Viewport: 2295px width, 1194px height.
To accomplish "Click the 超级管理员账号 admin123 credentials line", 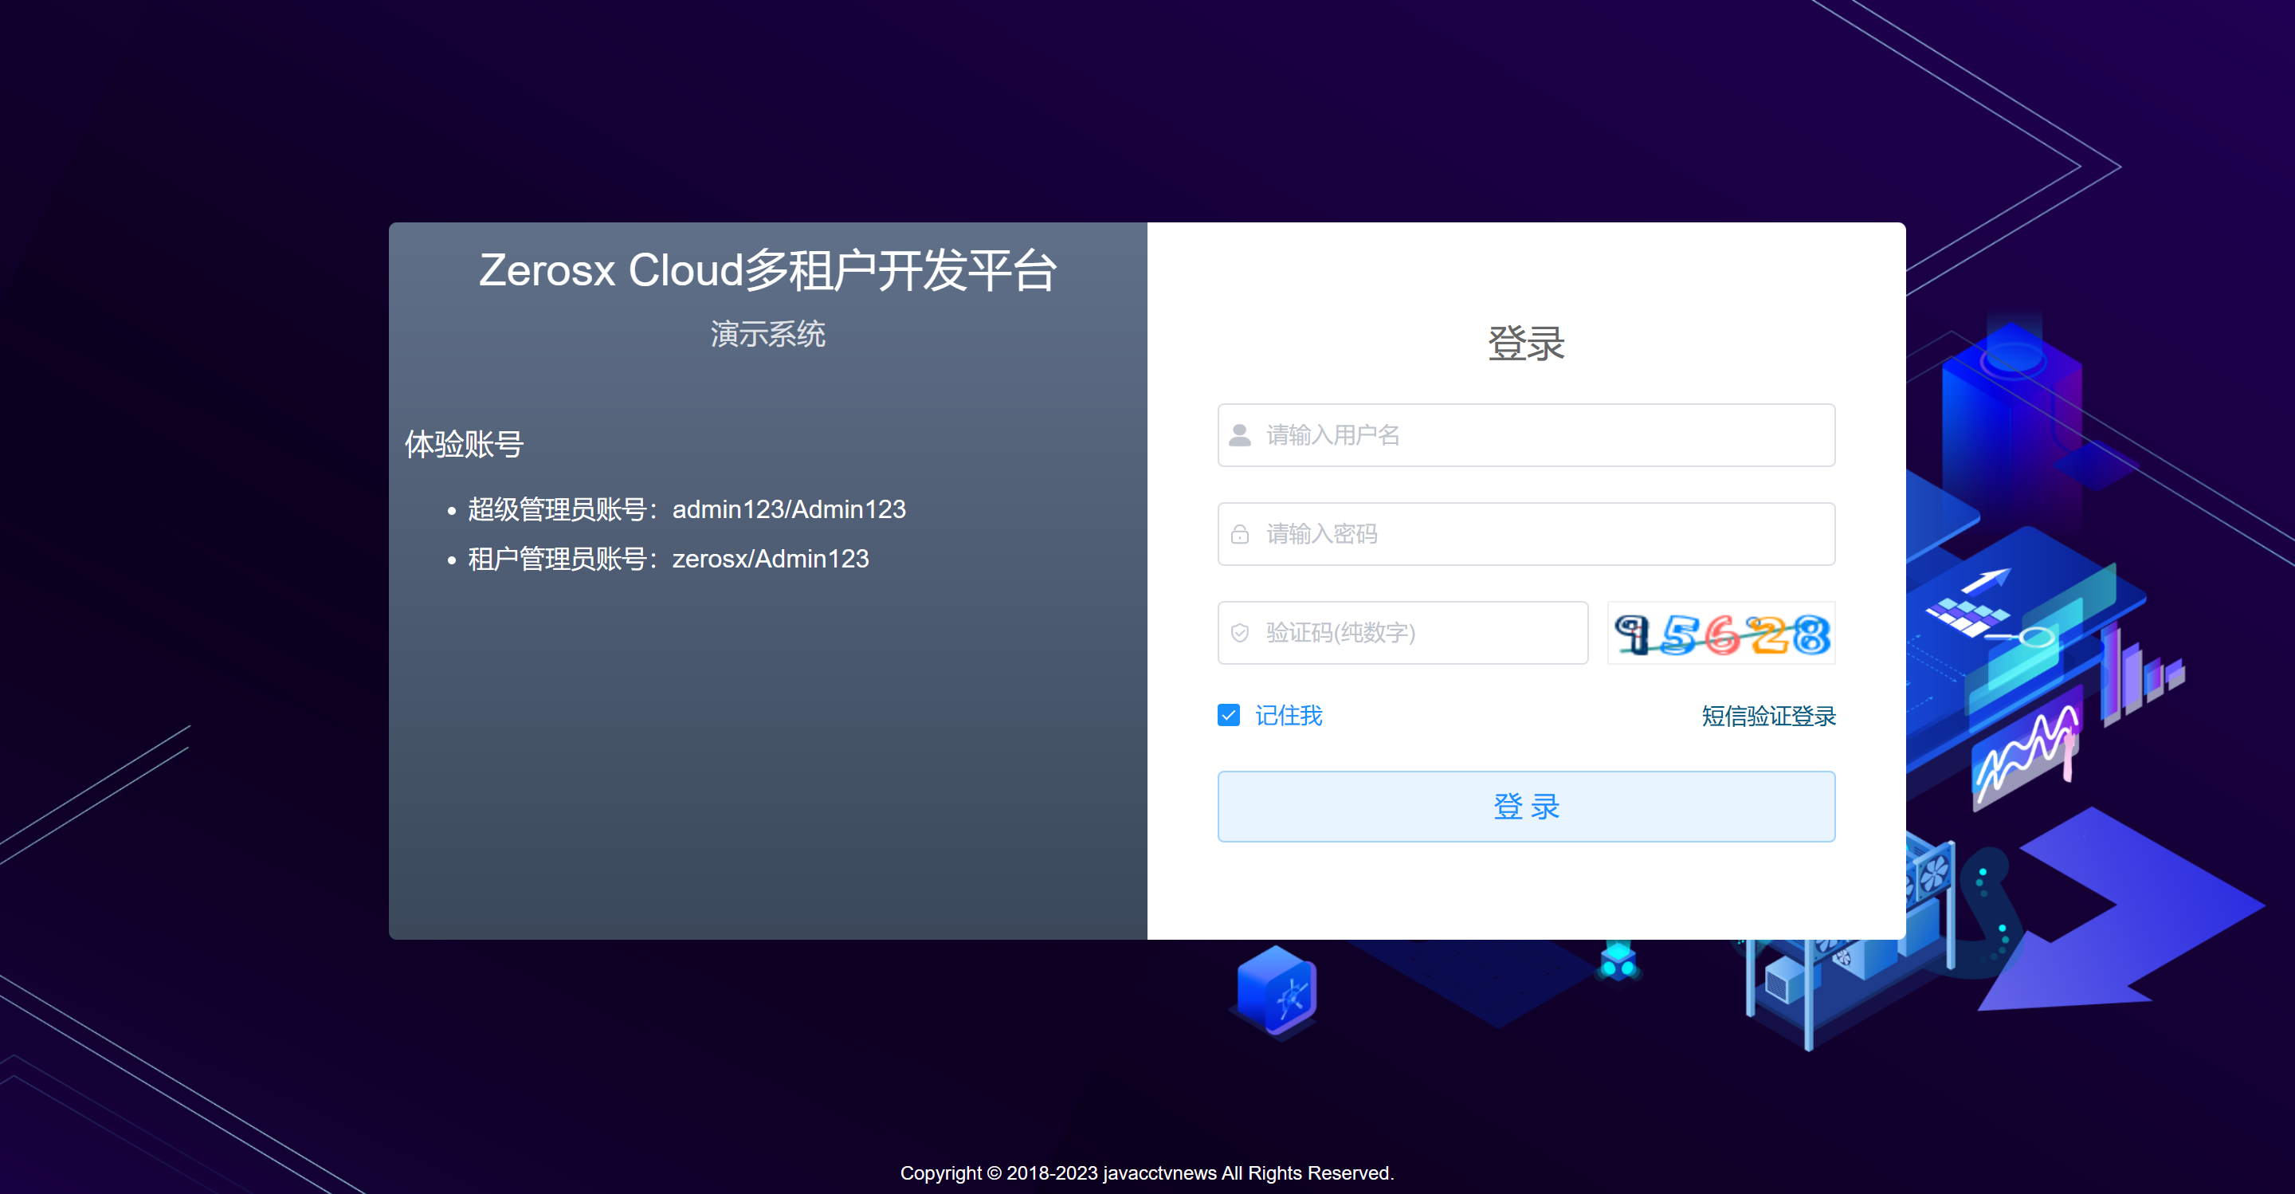I will point(686,509).
